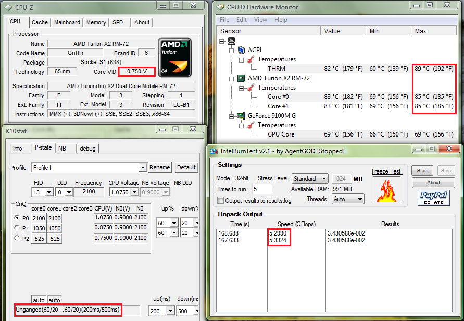The image size is (464, 321).
Task: Open the View menu in Hardware Monitor
Action: tap(260, 20)
